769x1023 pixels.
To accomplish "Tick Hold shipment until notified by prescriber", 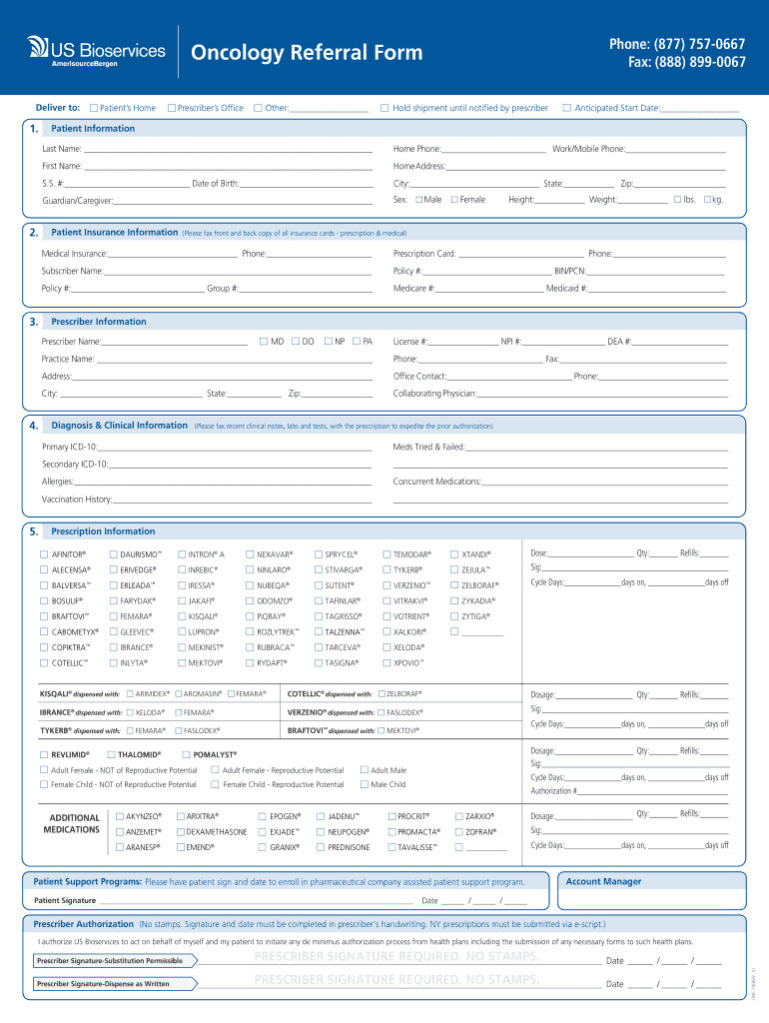I will (384, 108).
